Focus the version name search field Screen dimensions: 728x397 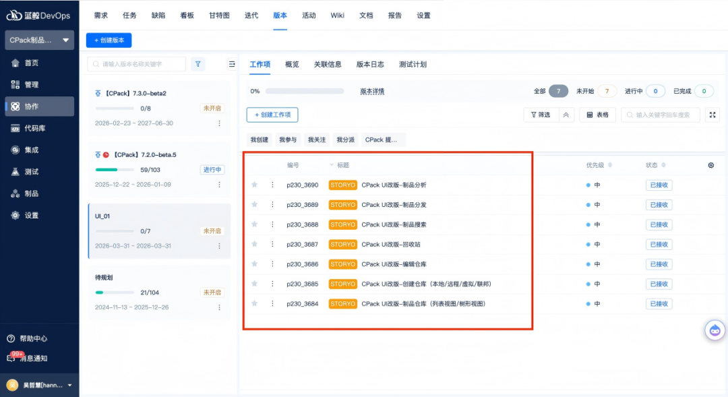point(136,64)
